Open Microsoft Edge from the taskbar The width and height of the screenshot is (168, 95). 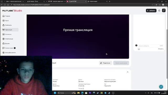[x=82, y=93]
